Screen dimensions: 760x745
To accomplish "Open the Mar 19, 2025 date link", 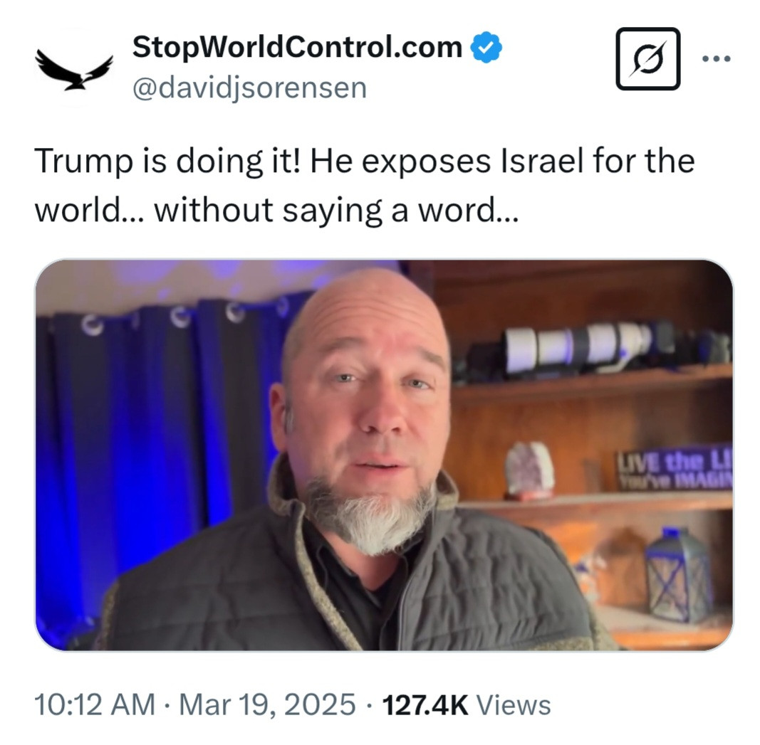I will 268,704.
